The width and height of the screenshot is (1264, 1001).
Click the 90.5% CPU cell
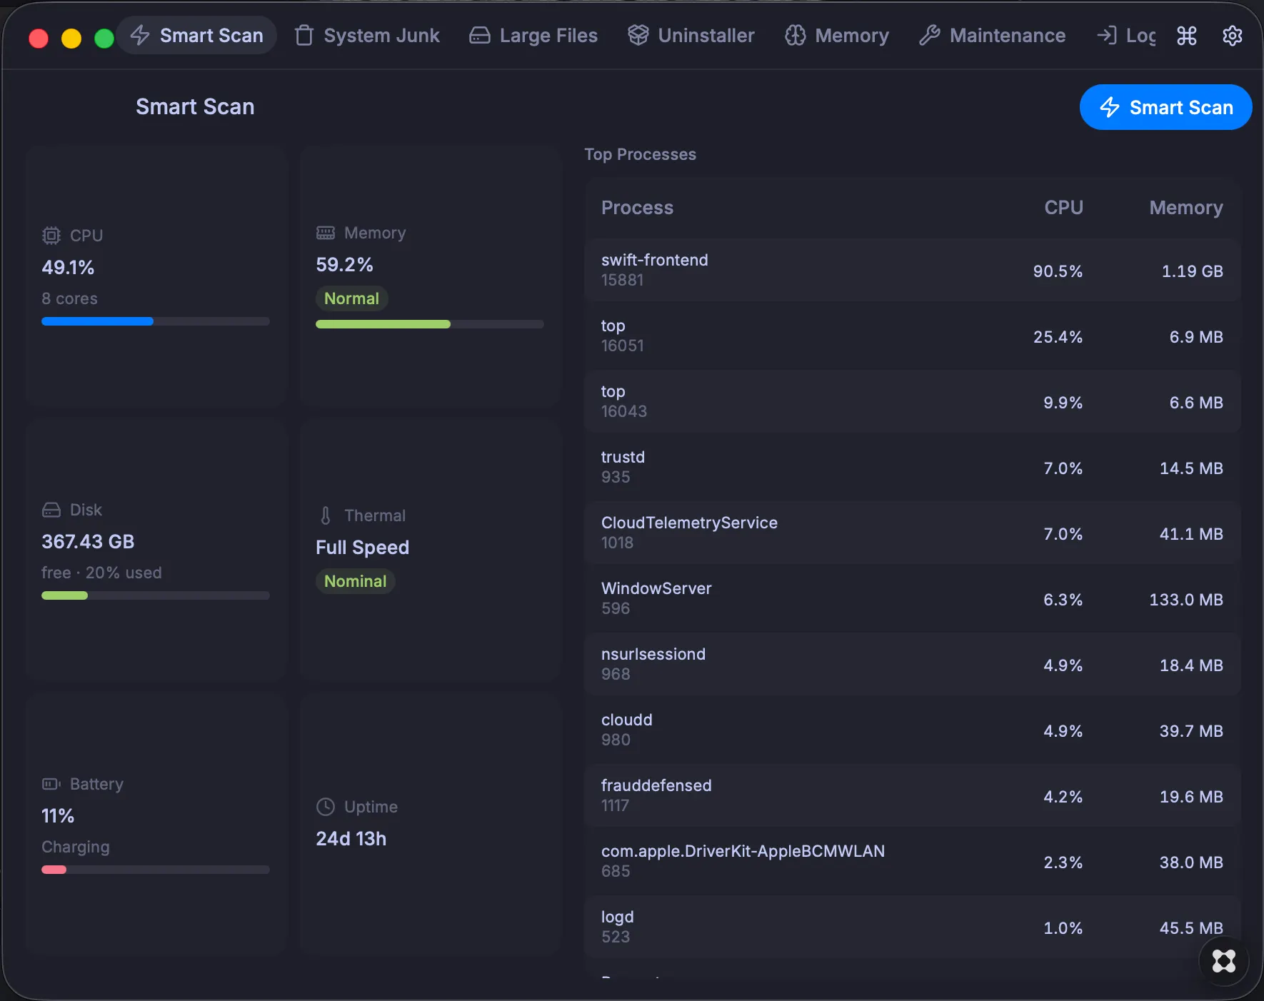1058,271
